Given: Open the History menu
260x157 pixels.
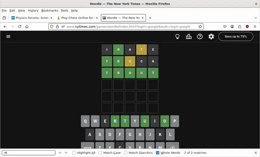Looking at the screenshot, I should coord(33,11).
